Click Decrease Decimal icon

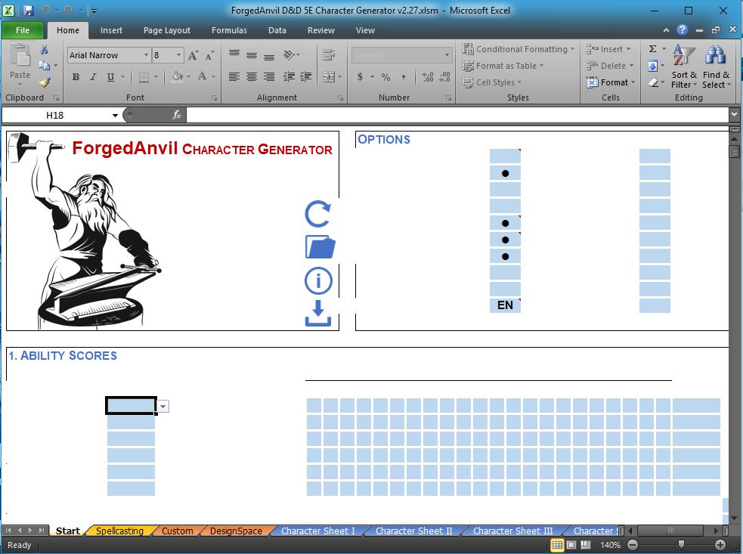pos(444,77)
